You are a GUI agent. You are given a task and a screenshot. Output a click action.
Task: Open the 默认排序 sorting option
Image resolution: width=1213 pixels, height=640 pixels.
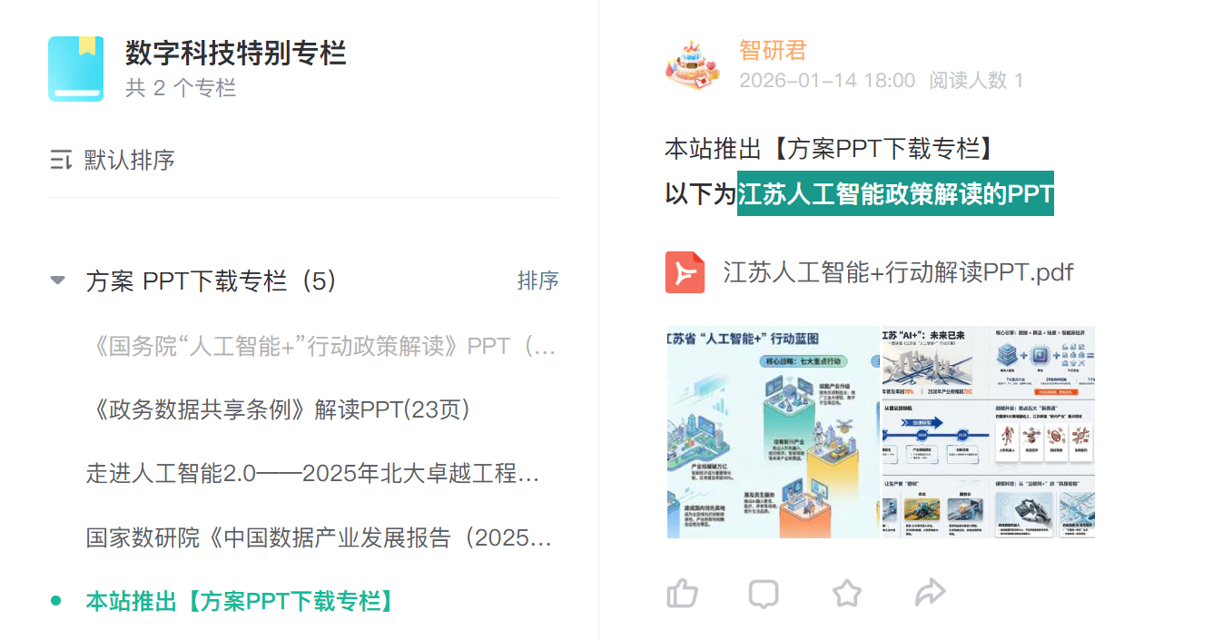coord(112,161)
